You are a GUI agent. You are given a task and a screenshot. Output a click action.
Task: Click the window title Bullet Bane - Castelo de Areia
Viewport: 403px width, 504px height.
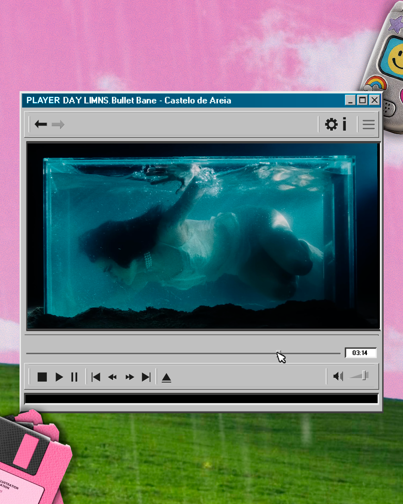(171, 100)
